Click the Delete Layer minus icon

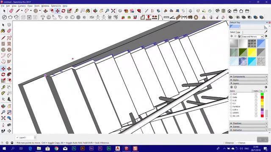[235, 87]
